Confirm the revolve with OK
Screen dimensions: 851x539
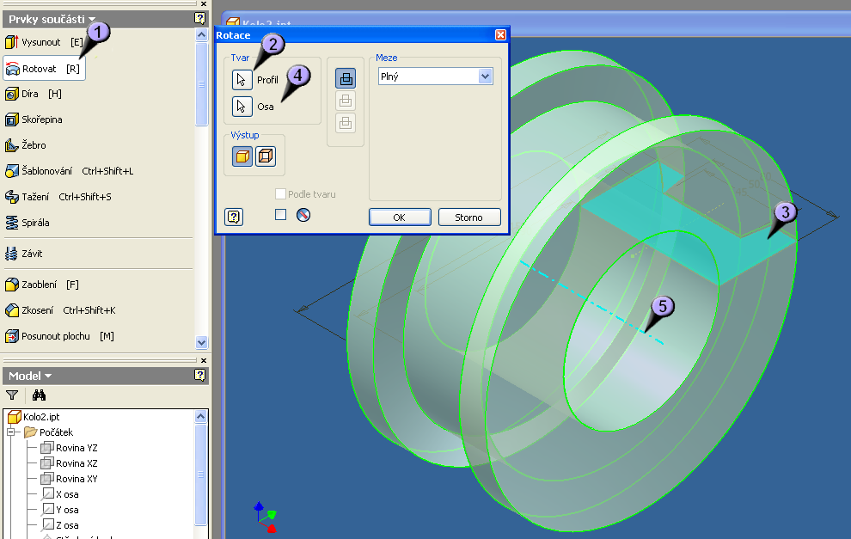(399, 217)
